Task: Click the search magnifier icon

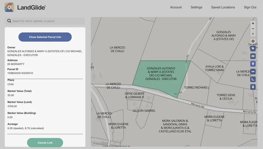Action: tap(9, 21)
